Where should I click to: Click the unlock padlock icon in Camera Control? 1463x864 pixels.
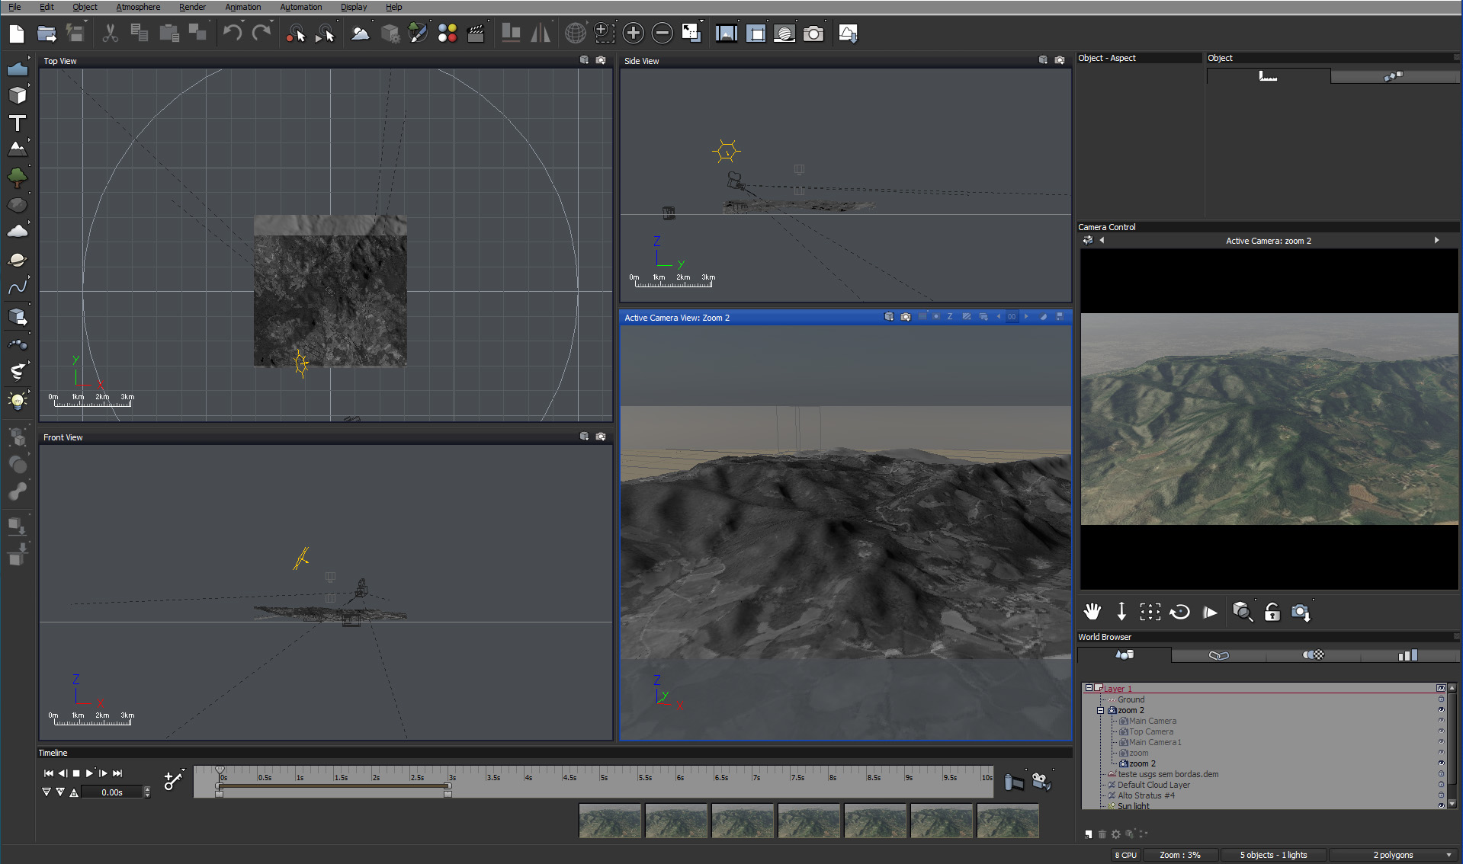(1272, 612)
